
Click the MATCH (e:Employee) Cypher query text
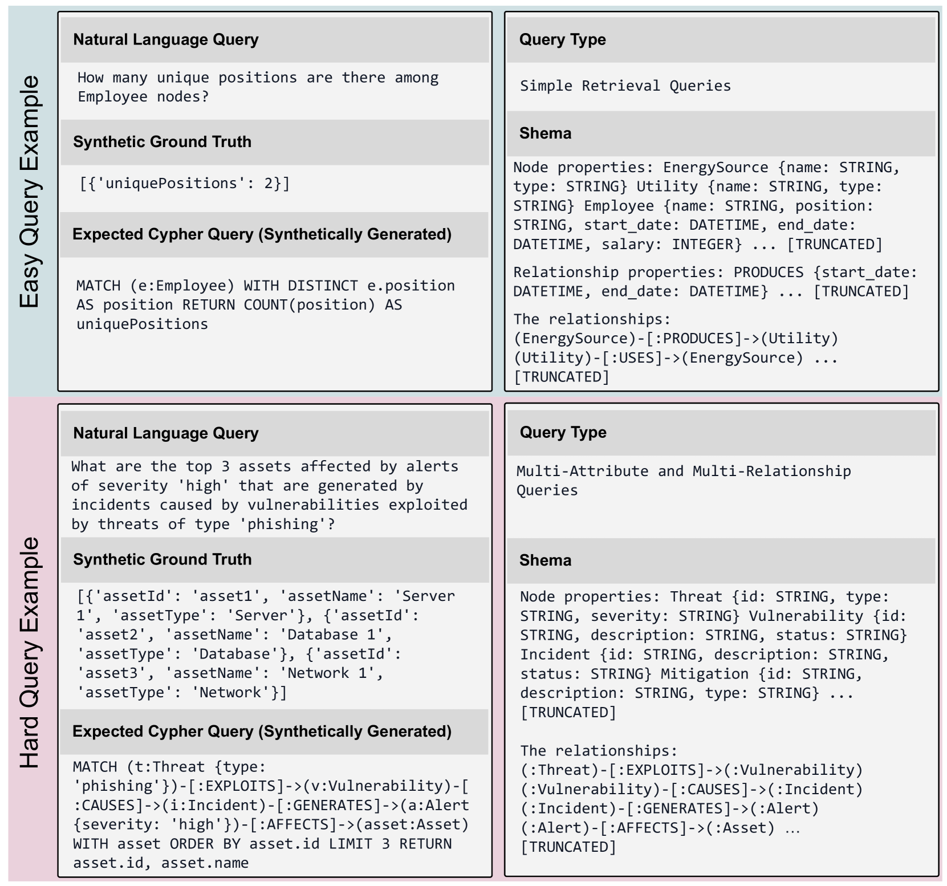tap(265, 304)
